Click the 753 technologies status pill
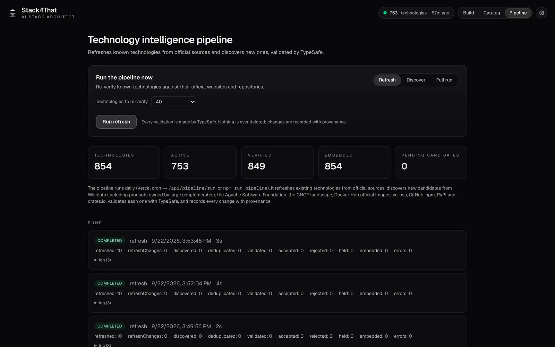The image size is (555, 347). click(x=416, y=13)
